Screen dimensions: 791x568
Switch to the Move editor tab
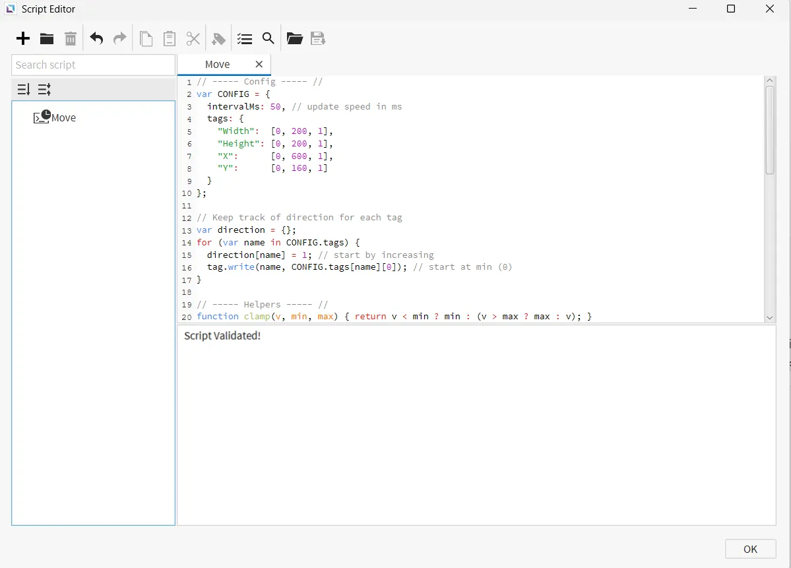(217, 64)
